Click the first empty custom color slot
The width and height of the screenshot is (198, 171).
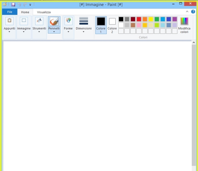pos(121,31)
